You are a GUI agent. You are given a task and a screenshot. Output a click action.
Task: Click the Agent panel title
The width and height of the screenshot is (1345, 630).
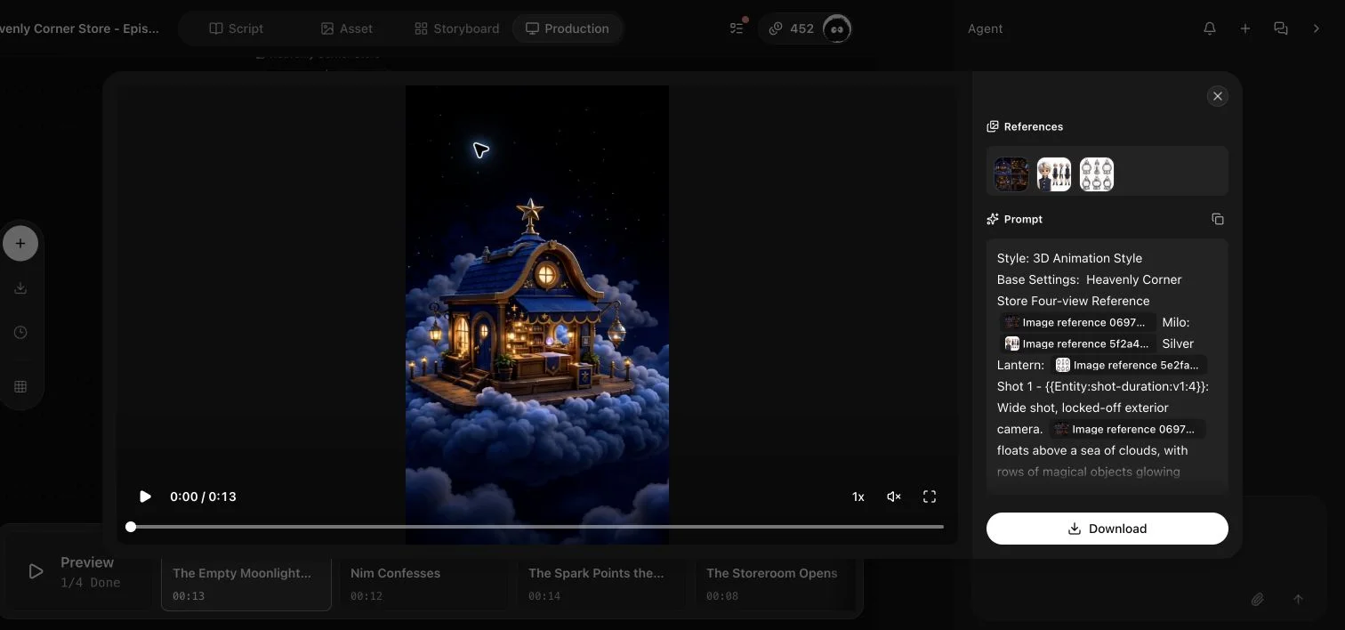985,28
